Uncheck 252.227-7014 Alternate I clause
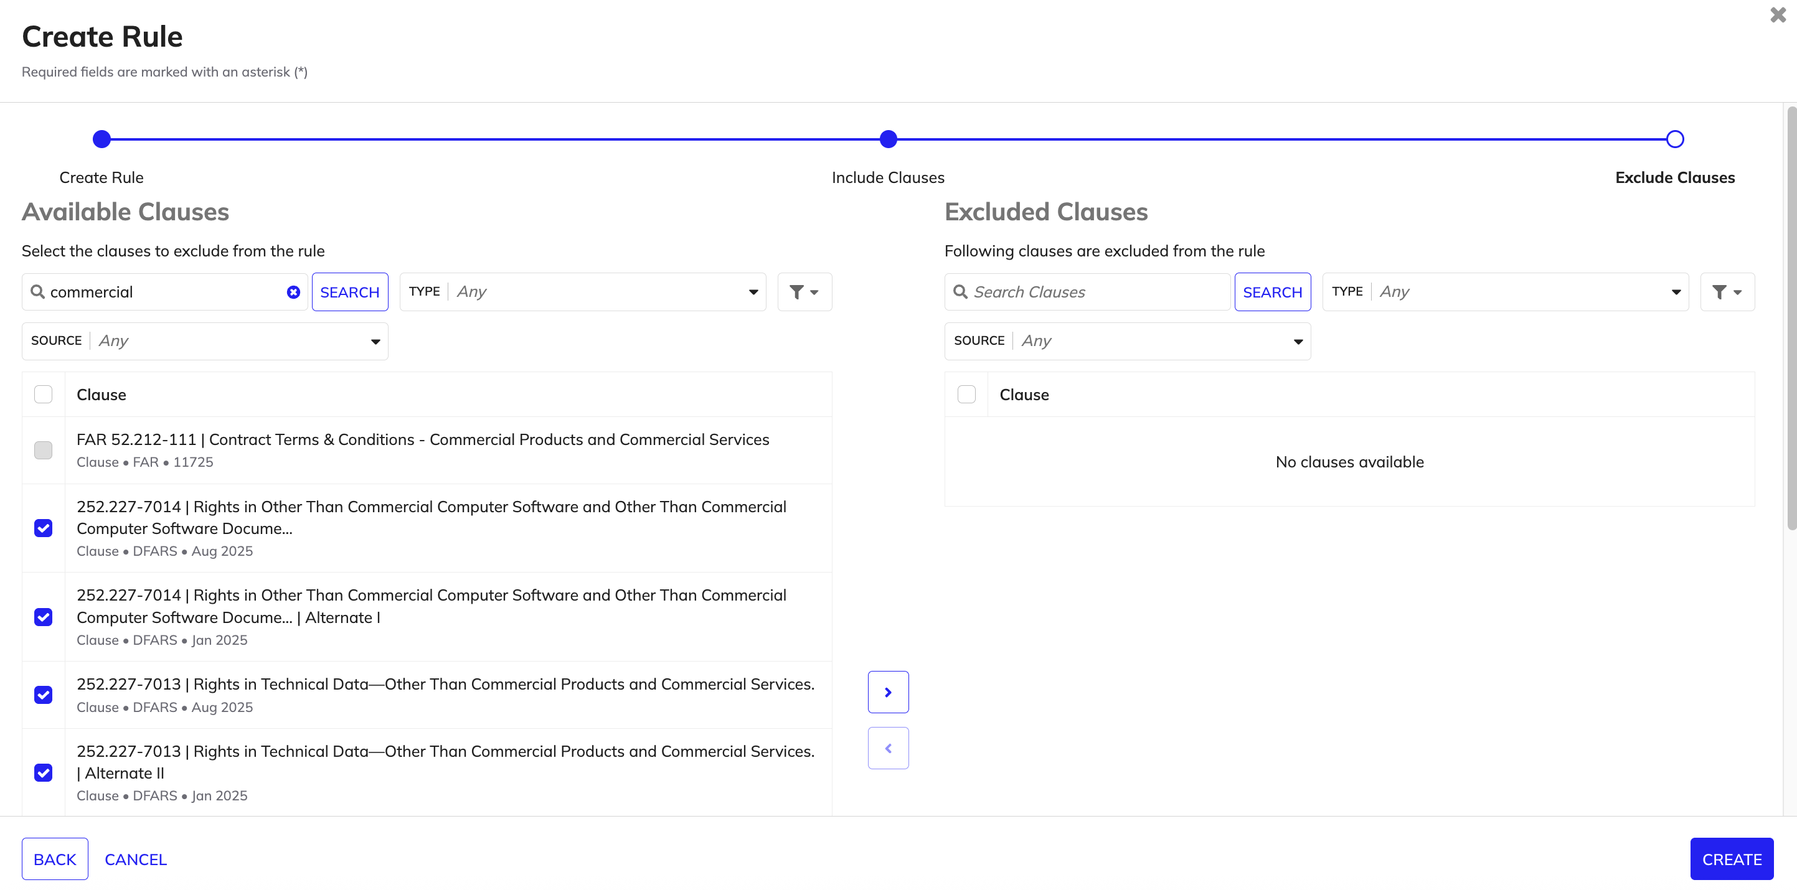This screenshot has height=890, width=1797. pos(43,617)
